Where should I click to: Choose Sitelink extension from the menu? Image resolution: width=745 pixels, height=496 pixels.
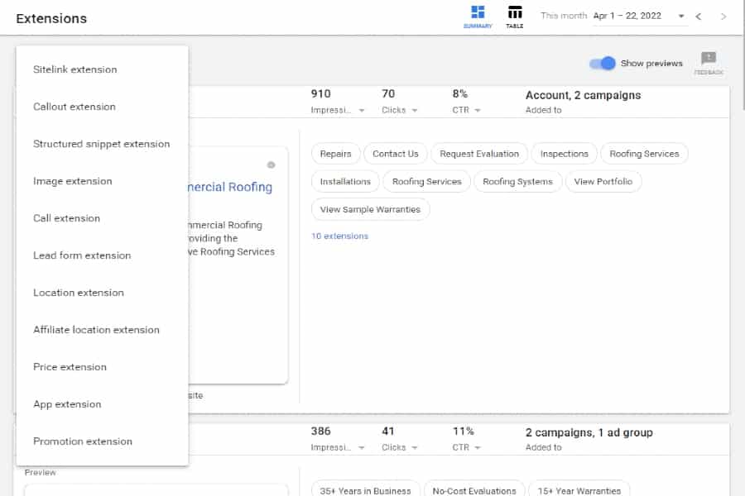coord(102,69)
